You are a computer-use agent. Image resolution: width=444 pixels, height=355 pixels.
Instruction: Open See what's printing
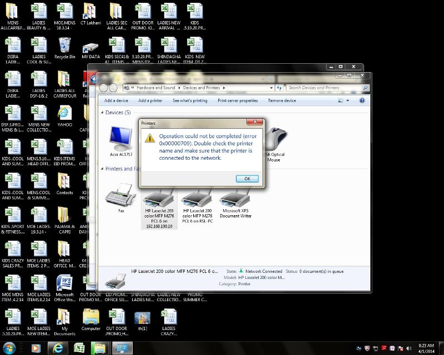click(x=190, y=100)
